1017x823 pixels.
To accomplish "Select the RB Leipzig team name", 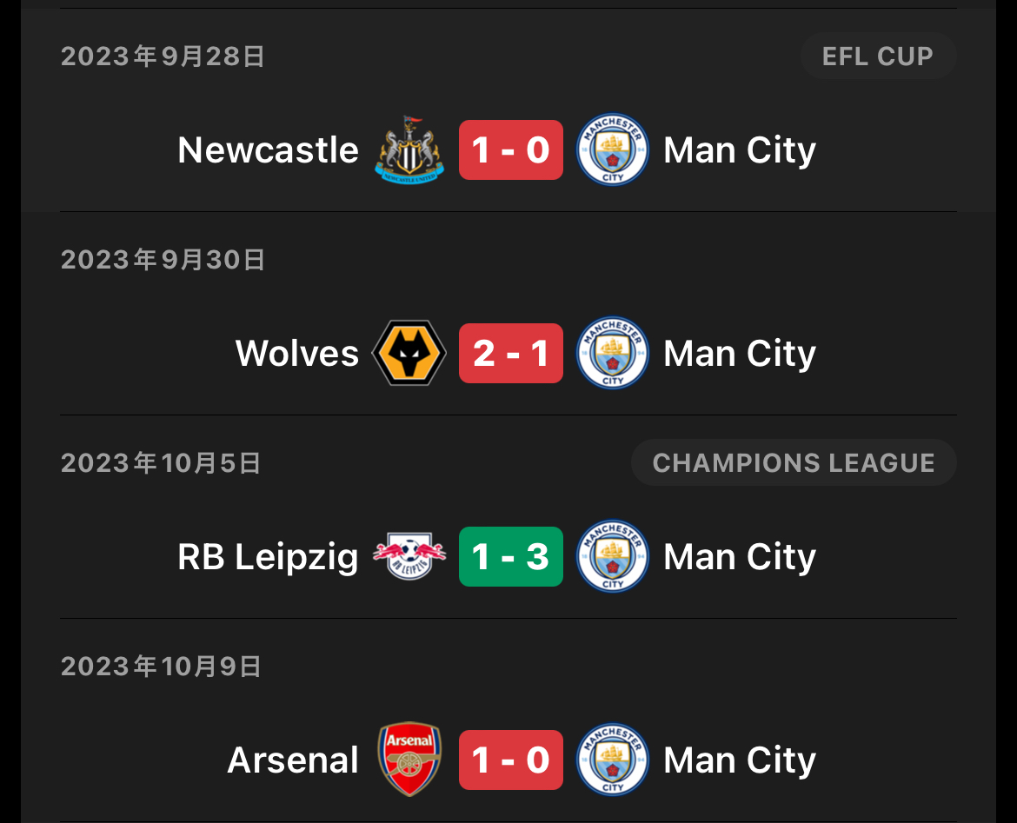I will click(268, 557).
